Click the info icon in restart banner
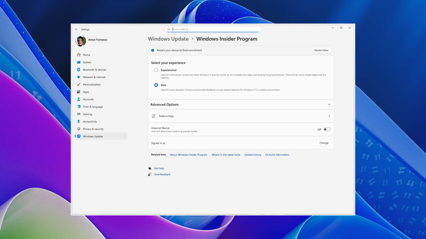This screenshot has height=239, width=426. click(x=153, y=50)
